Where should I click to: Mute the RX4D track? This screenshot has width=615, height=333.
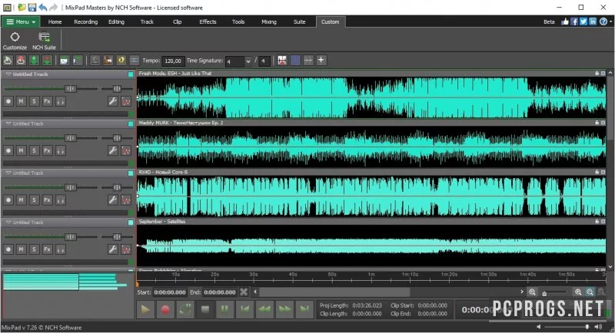coord(22,200)
